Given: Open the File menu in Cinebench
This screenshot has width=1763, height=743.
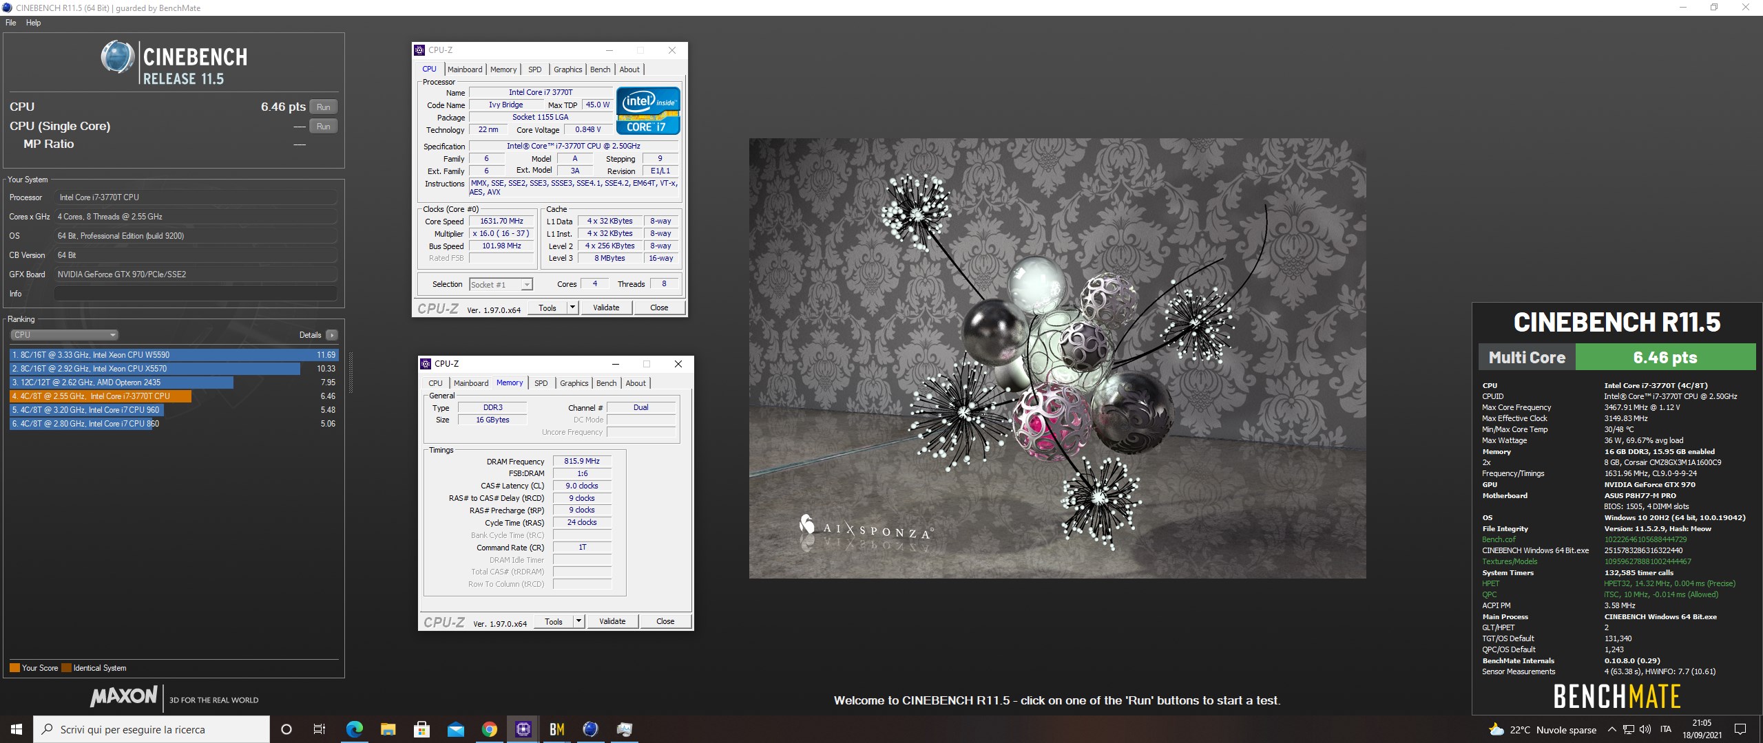Looking at the screenshot, I should [x=11, y=23].
